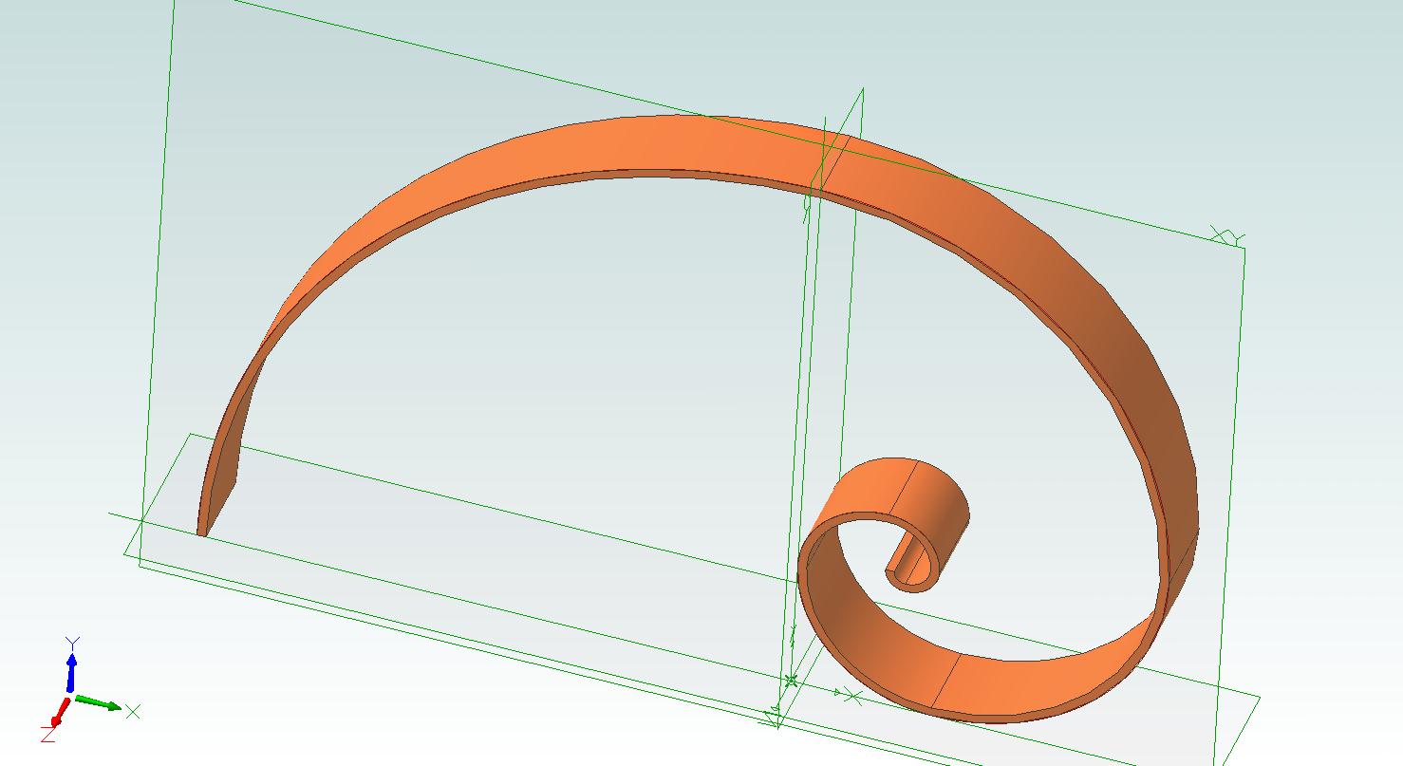Click the X-axis label near origin
This screenshot has width=1403, height=766.
(852, 698)
